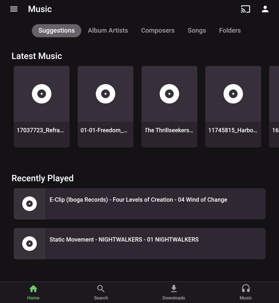Open the 11745815_Harbo... album card

pyautogui.click(x=233, y=107)
